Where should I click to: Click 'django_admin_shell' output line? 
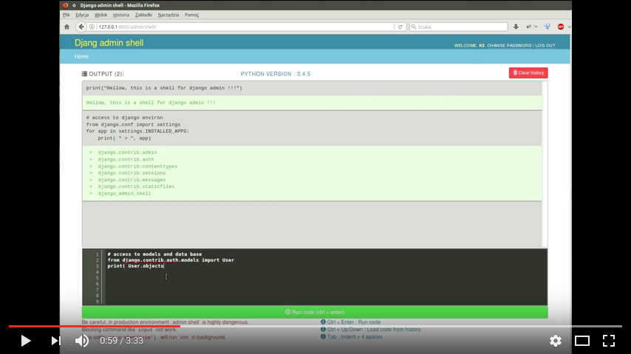[124, 194]
